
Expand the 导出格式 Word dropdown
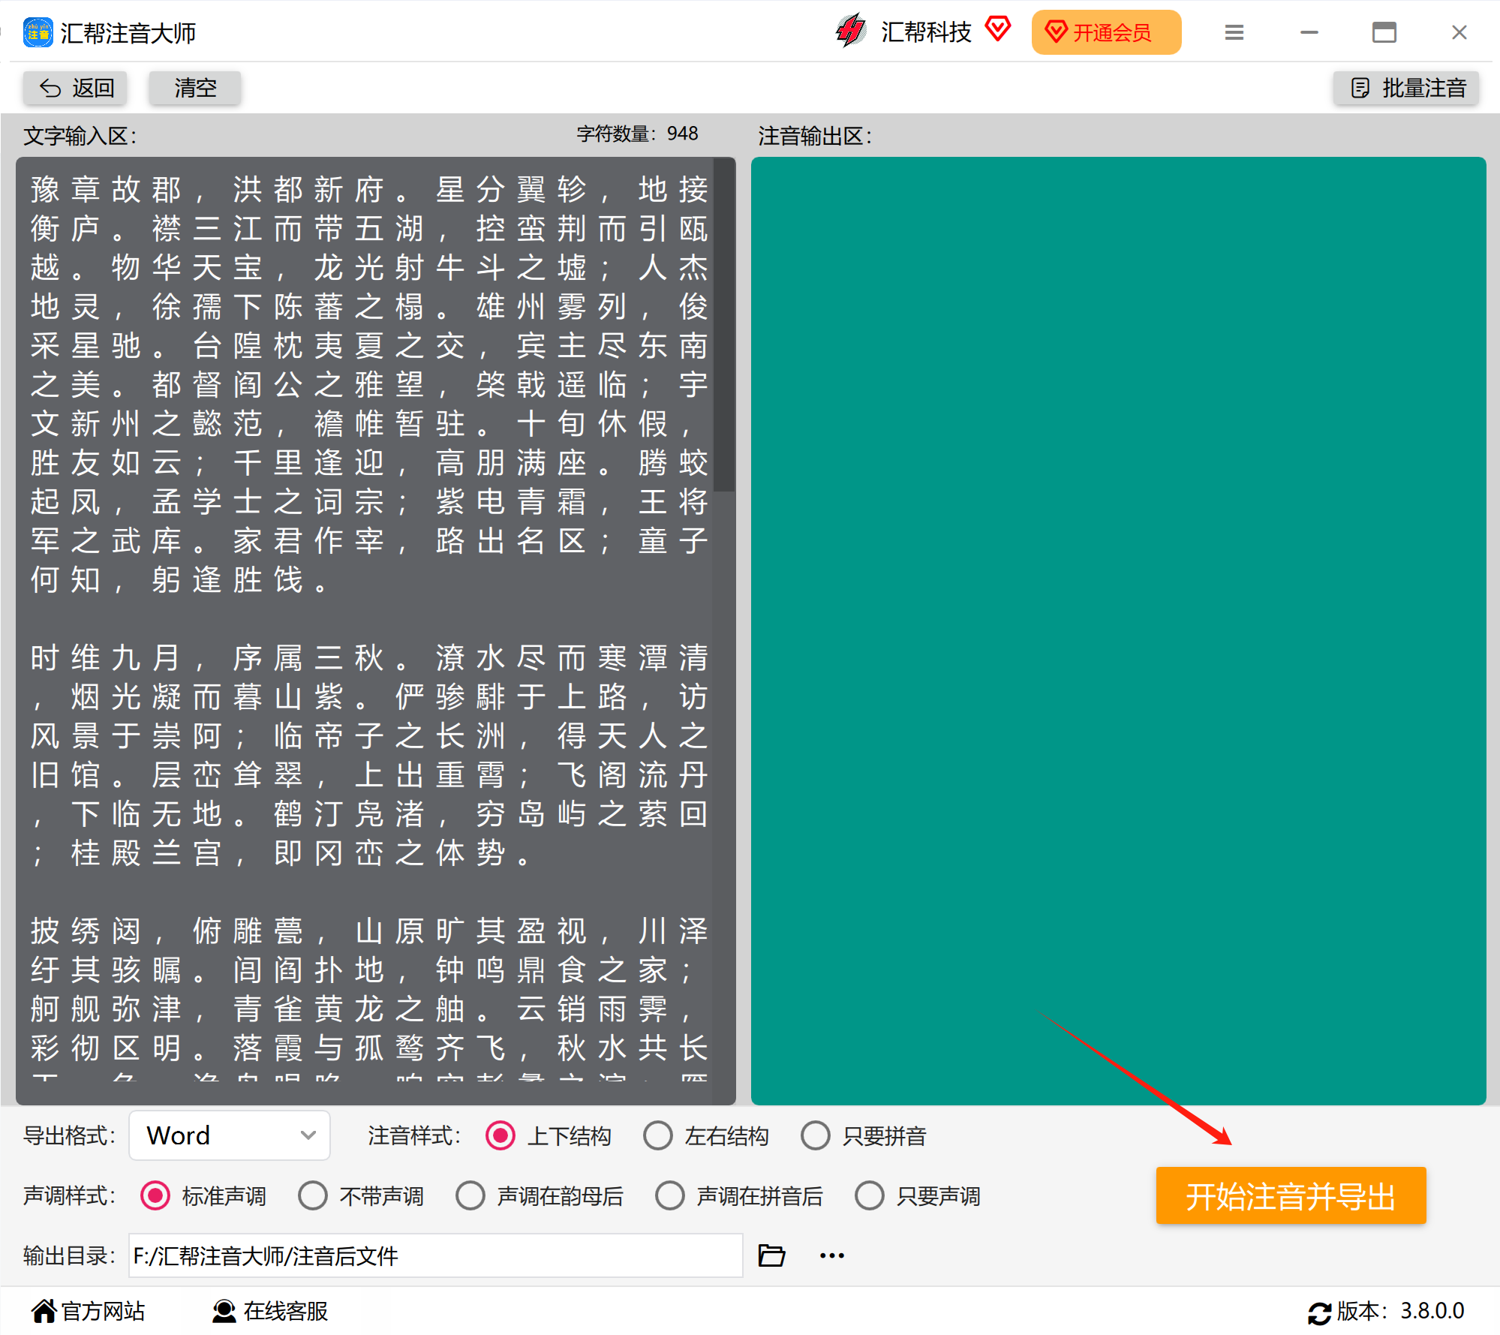(230, 1135)
